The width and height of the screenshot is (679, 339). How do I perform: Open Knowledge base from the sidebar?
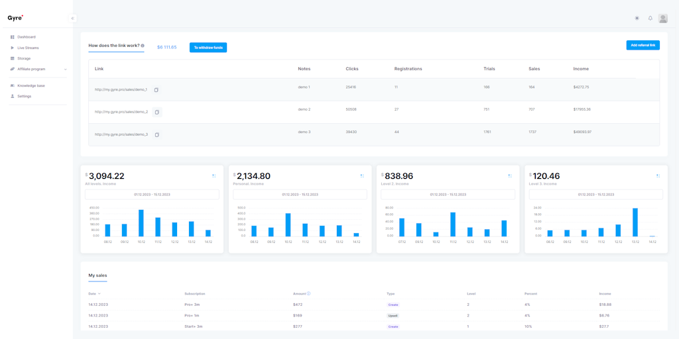point(31,85)
